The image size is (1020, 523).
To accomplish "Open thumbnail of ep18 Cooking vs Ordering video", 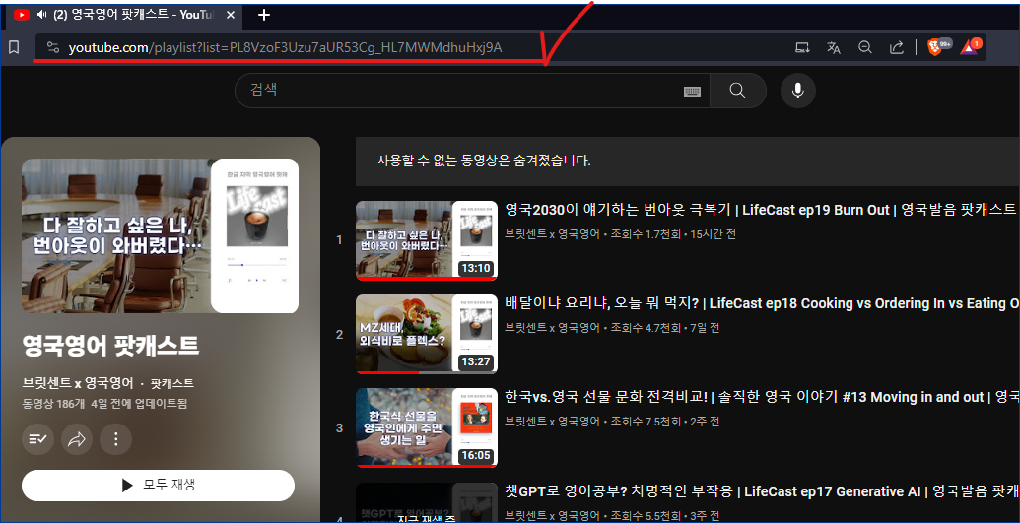I will tap(427, 334).
